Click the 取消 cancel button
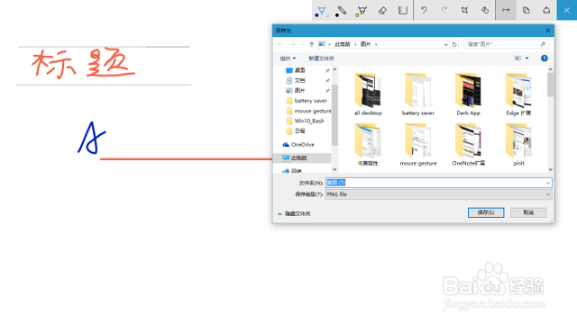Image resolution: width=577 pixels, height=324 pixels. [x=528, y=212]
